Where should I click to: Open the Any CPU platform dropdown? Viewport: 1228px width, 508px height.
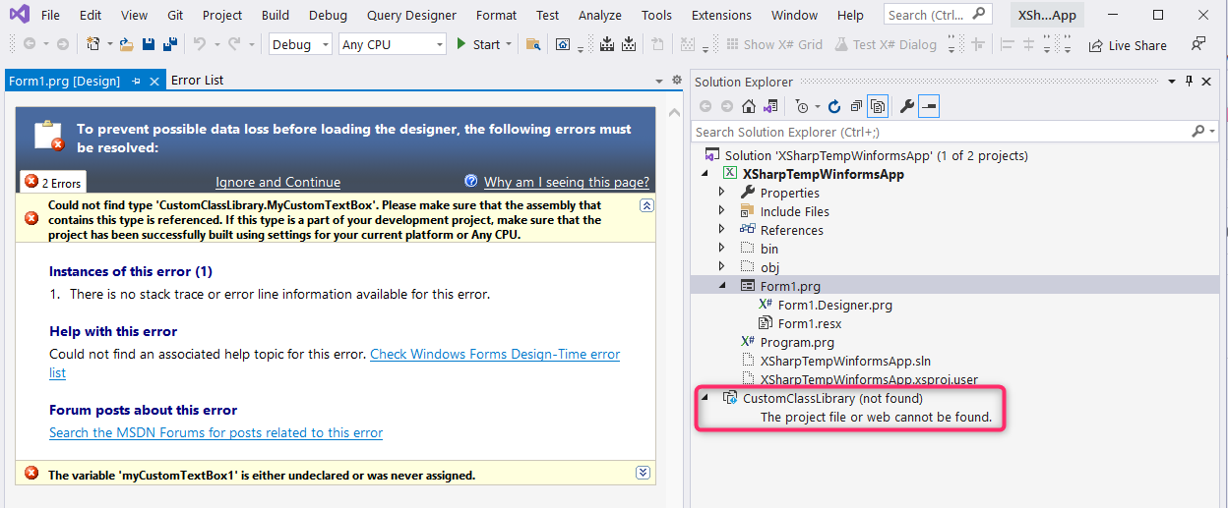tap(393, 44)
